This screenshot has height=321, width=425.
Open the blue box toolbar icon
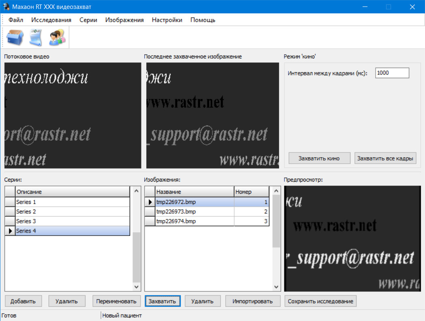[x=15, y=37]
